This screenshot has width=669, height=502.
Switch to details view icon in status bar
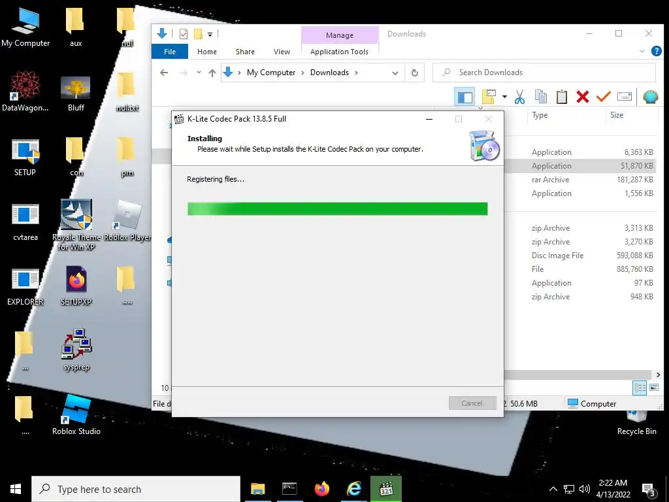640,388
